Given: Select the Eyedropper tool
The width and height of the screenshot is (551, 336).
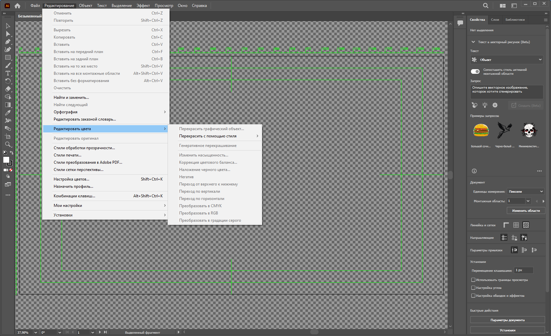Looking at the screenshot, I should click(8, 113).
